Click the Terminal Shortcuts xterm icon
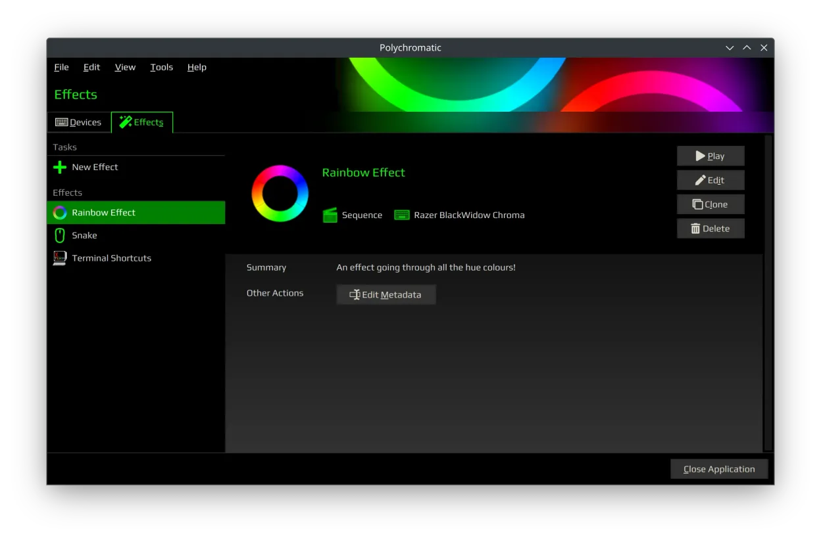 click(x=60, y=258)
